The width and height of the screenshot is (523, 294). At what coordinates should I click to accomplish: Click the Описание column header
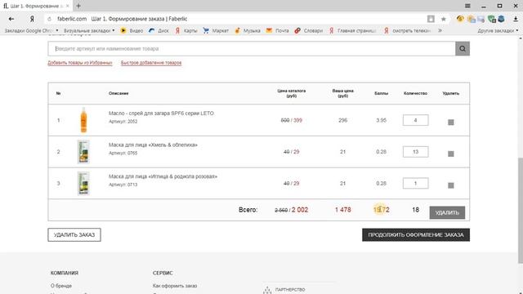click(x=118, y=93)
